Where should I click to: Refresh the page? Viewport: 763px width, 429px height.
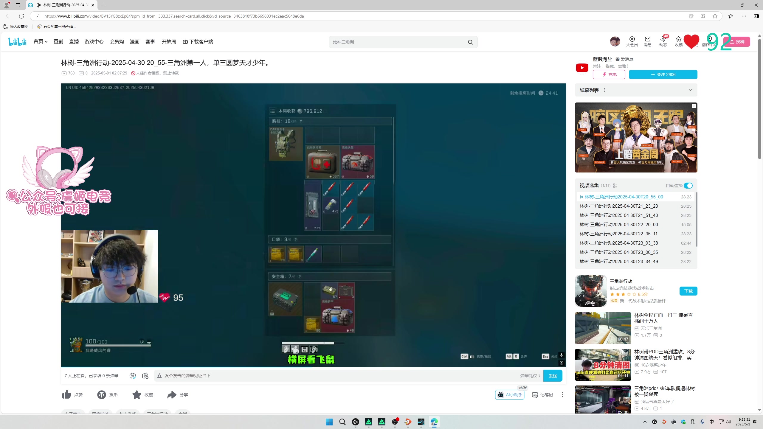tap(21, 16)
